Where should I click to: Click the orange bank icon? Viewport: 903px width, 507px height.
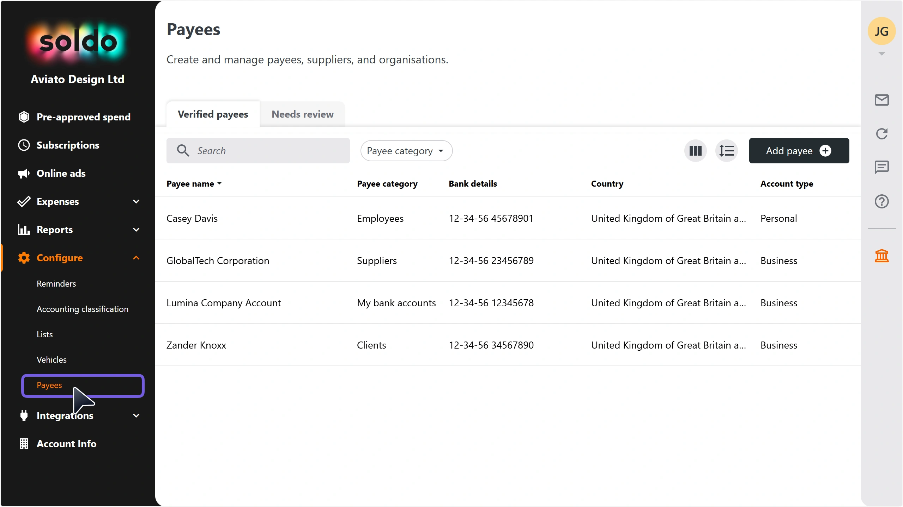click(881, 256)
